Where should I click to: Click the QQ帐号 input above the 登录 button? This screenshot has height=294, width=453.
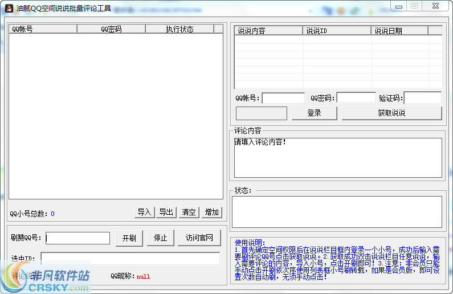point(283,98)
